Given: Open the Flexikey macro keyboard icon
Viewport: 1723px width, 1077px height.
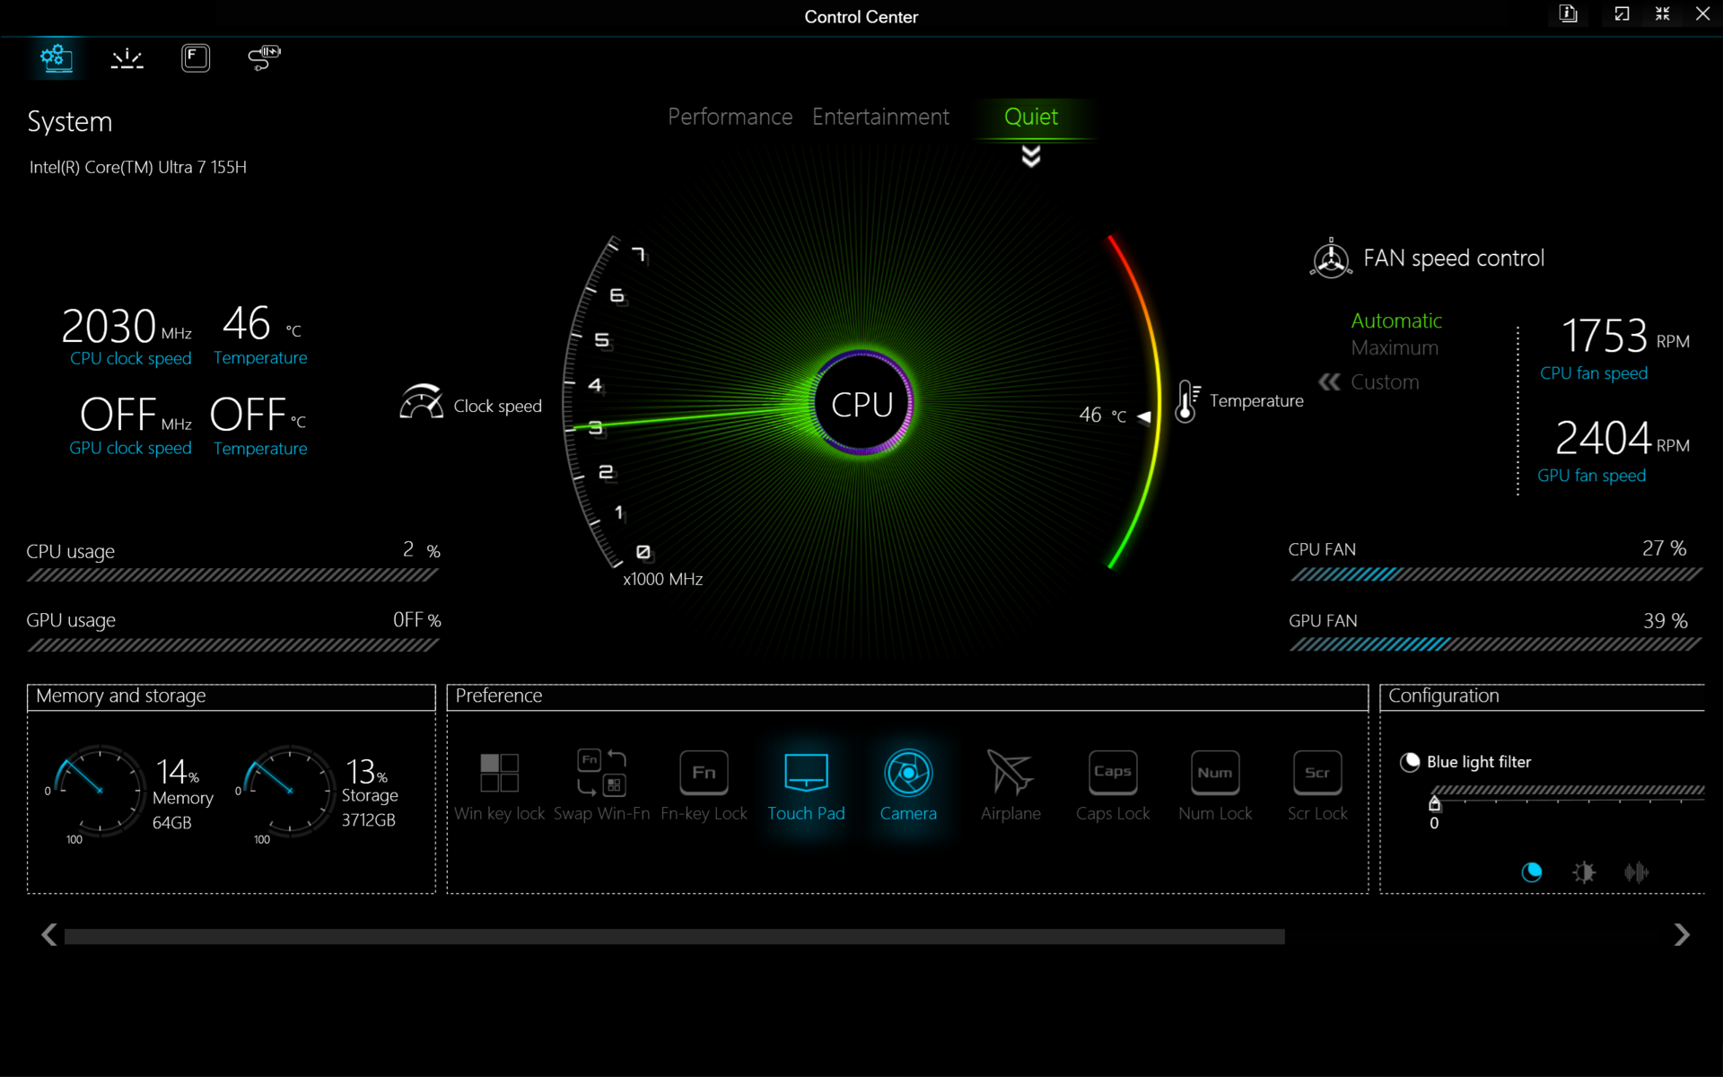Looking at the screenshot, I should pos(195,58).
